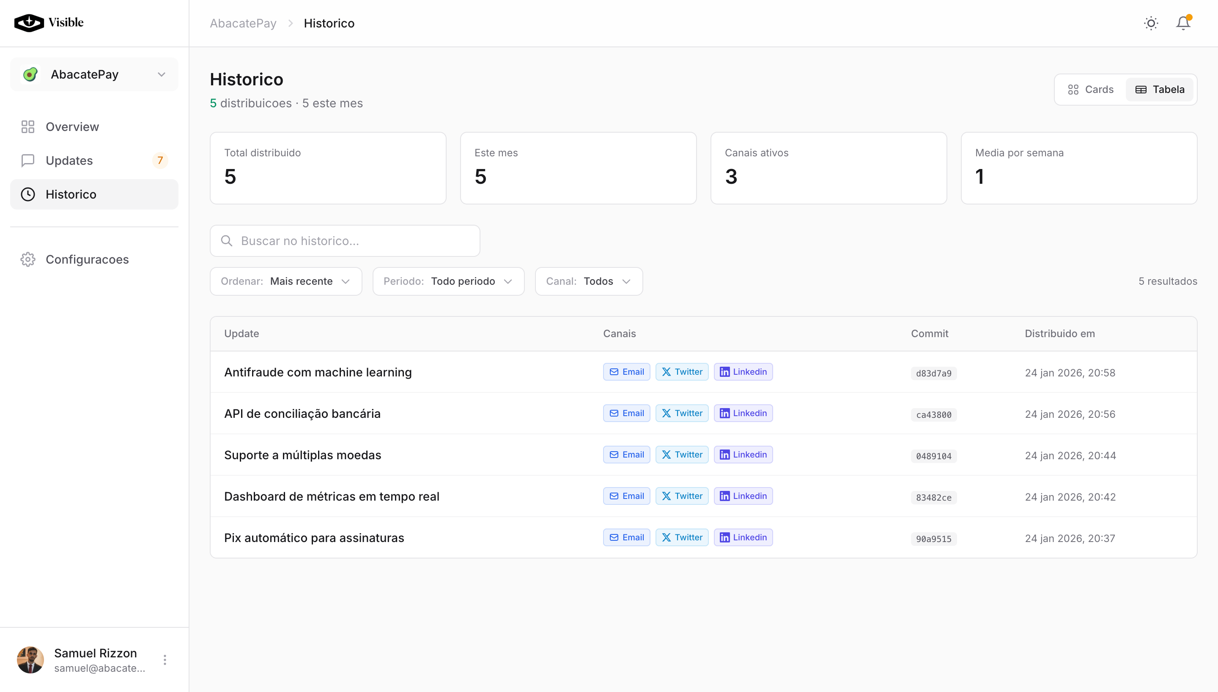The height and width of the screenshot is (692, 1218).
Task: Click the Linkedin badge on Antifraude row
Action: (x=743, y=372)
